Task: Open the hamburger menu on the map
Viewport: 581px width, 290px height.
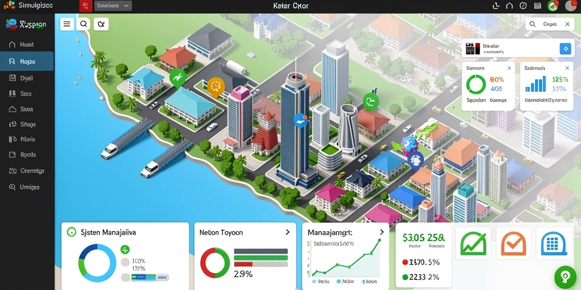Action: (x=67, y=24)
